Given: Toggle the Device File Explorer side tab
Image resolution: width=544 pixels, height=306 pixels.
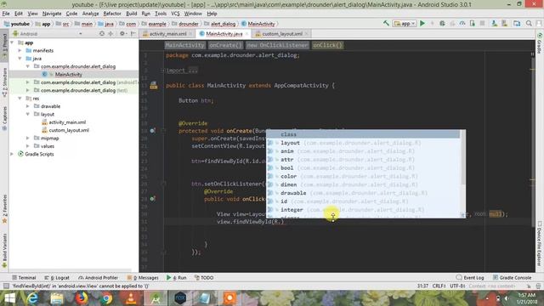Looking at the screenshot, I should (540, 244).
